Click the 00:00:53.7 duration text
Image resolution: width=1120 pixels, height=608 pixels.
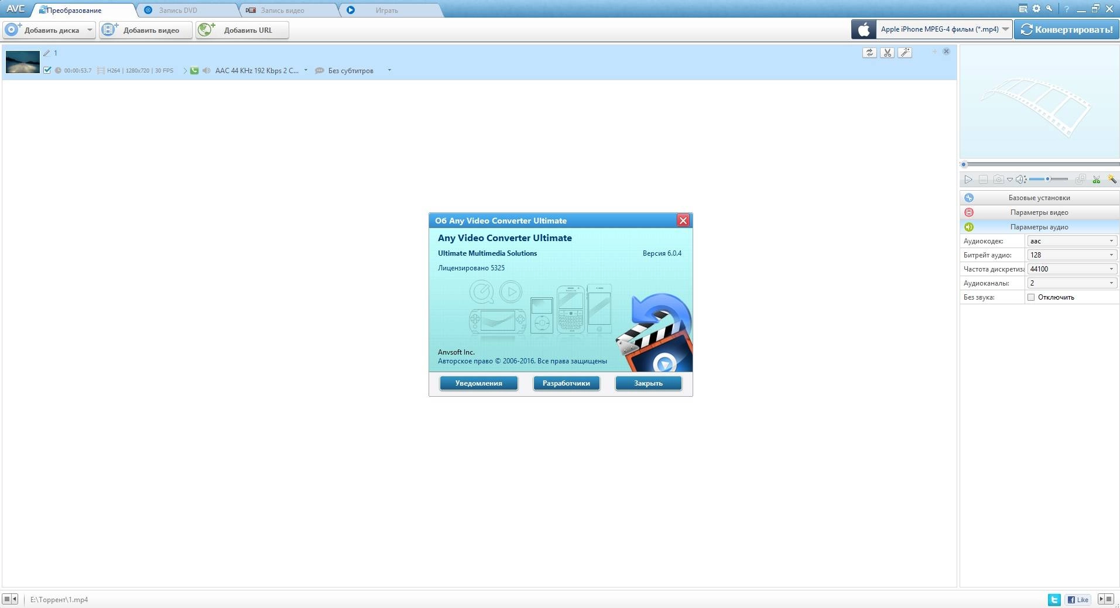78,71
